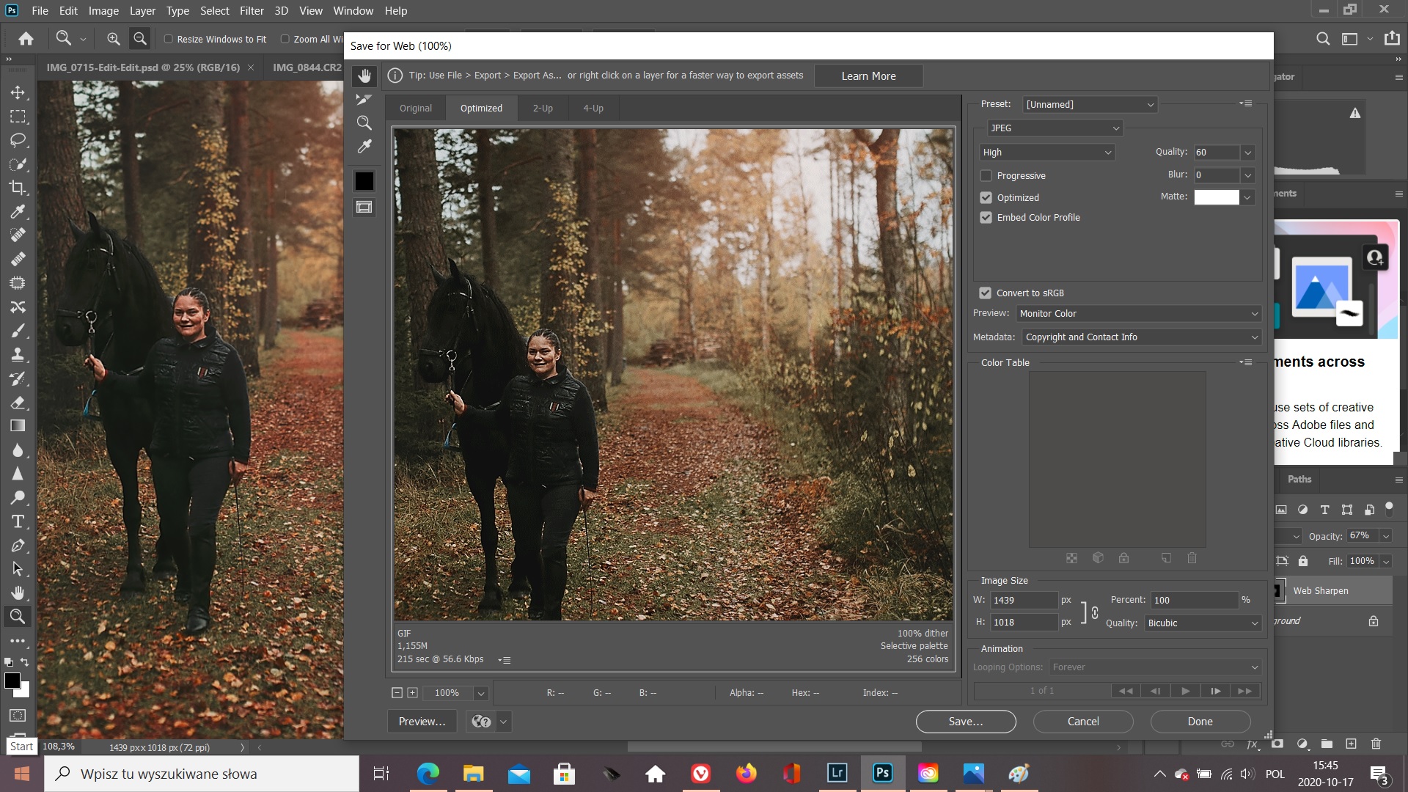1408x792 pixels.
Task: Click the Width field showing 1439
Action: (x=1024, y=600)
